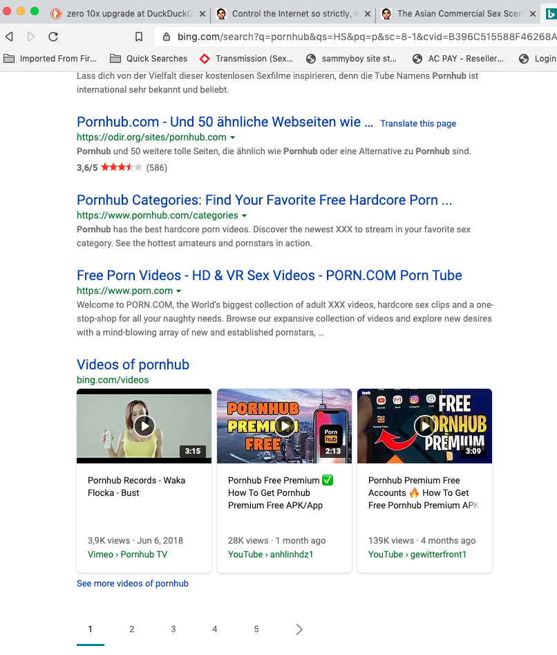Expand dropdown next to pornhub.com/categories URL
The image size is (557, 655).
pos(244,216)
